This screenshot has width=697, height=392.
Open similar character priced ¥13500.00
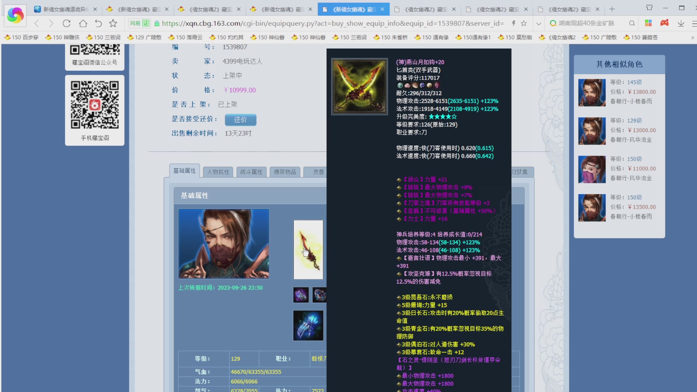click(x=619, y=208)
